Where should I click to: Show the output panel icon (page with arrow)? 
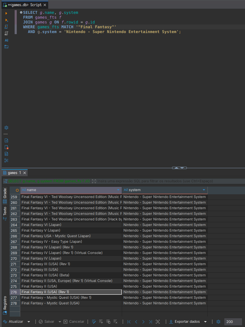(6, 140)
